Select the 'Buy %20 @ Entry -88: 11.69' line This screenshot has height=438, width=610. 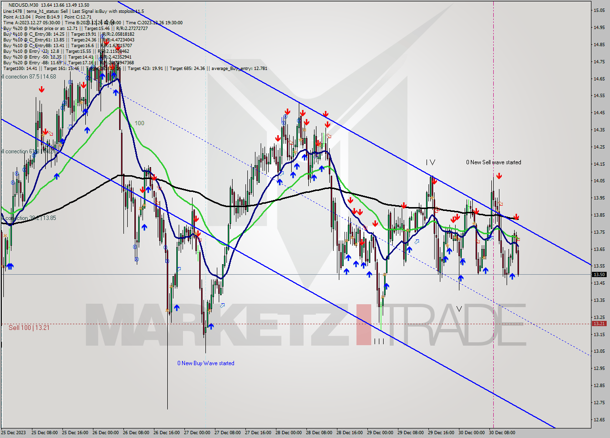pos(69,62)
